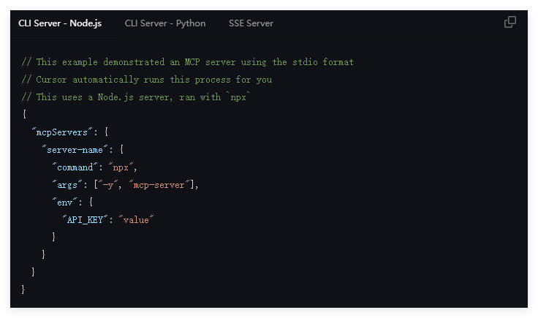Click the final closing brace on the last line
This screenshot has width=538, height=318.
coord(24,289)
